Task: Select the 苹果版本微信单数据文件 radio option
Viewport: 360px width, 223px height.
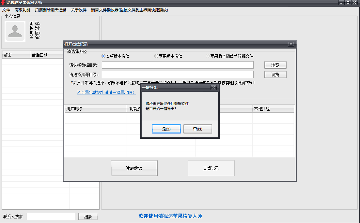Action: tap(229, 56)
